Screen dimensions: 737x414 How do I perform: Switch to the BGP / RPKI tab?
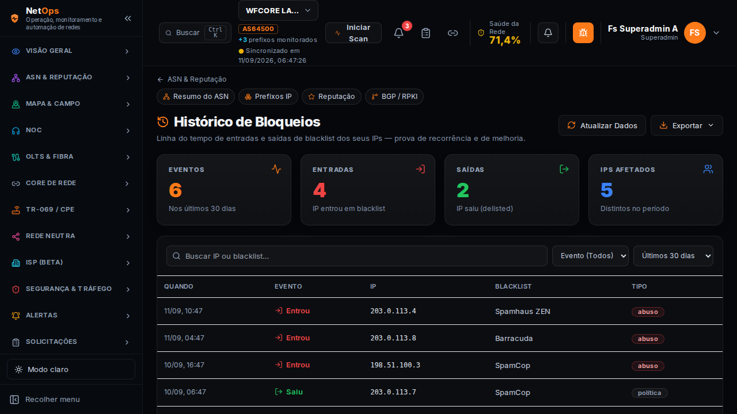coord(394,97)
